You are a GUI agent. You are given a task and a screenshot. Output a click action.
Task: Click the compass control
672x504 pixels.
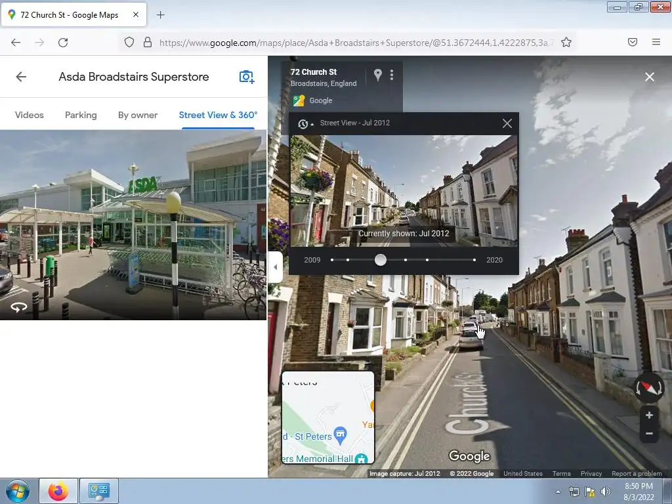tap(649, 388)
